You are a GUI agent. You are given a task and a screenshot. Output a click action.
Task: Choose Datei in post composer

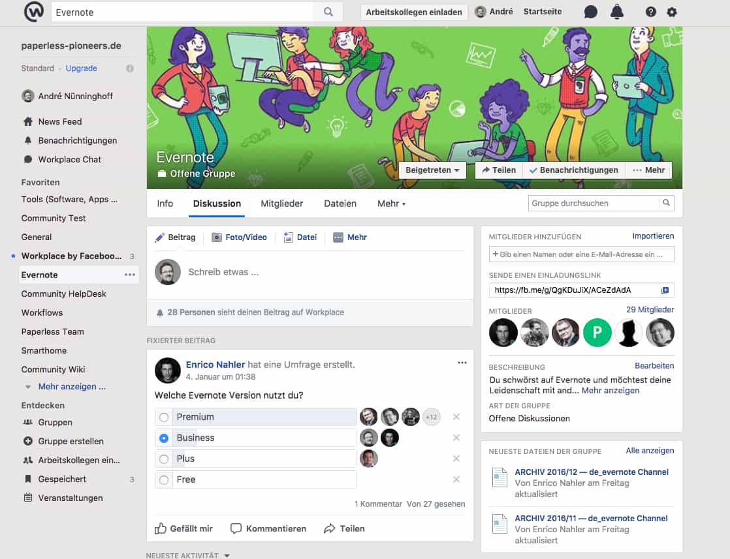[300, 237]
